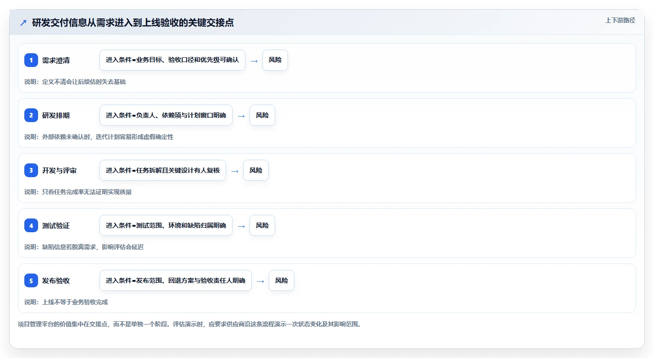Click the note 上线不等于业务验收完成
This screenshot has width=654, height=358.
click(66, 302)
